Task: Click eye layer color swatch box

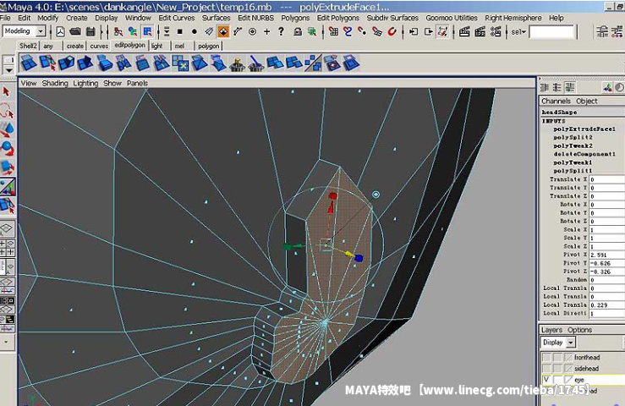Action: click(x=568, y=379)
